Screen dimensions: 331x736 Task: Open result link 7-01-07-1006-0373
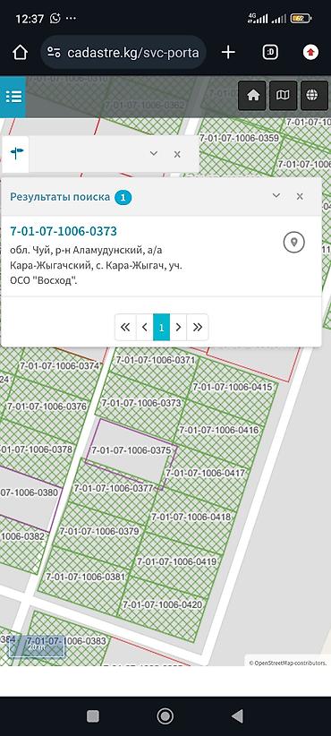64,231
